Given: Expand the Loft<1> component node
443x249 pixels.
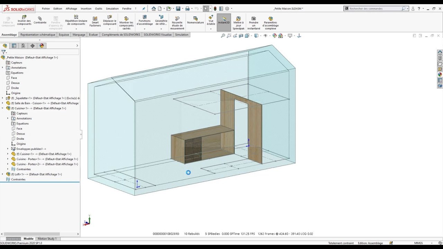Looking at the screenshot, I should (2, 174).
